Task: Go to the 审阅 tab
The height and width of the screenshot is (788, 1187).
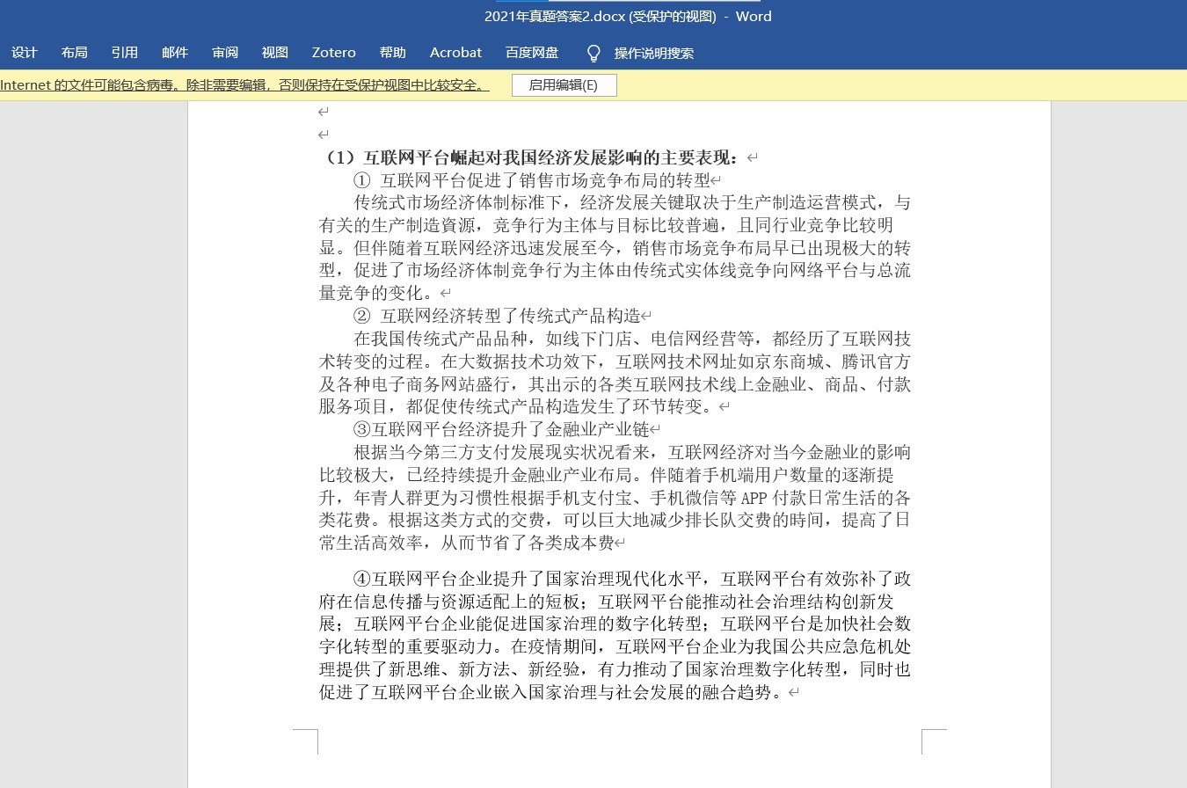Action: pyautogui.click(x=225, y=53)
